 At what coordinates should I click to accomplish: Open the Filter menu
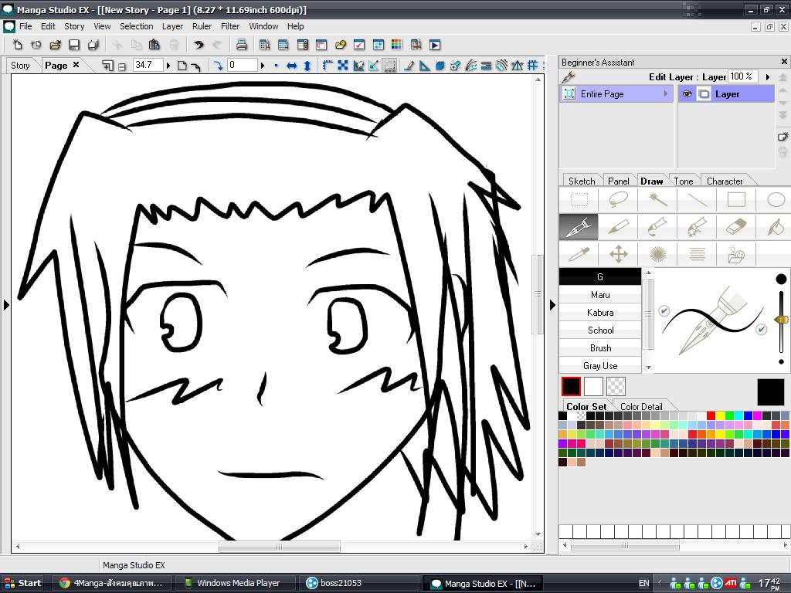pos(230,26)
